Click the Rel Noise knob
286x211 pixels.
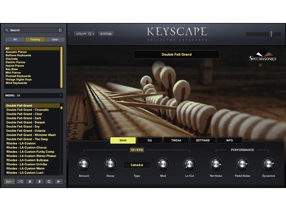click(216, 164)
